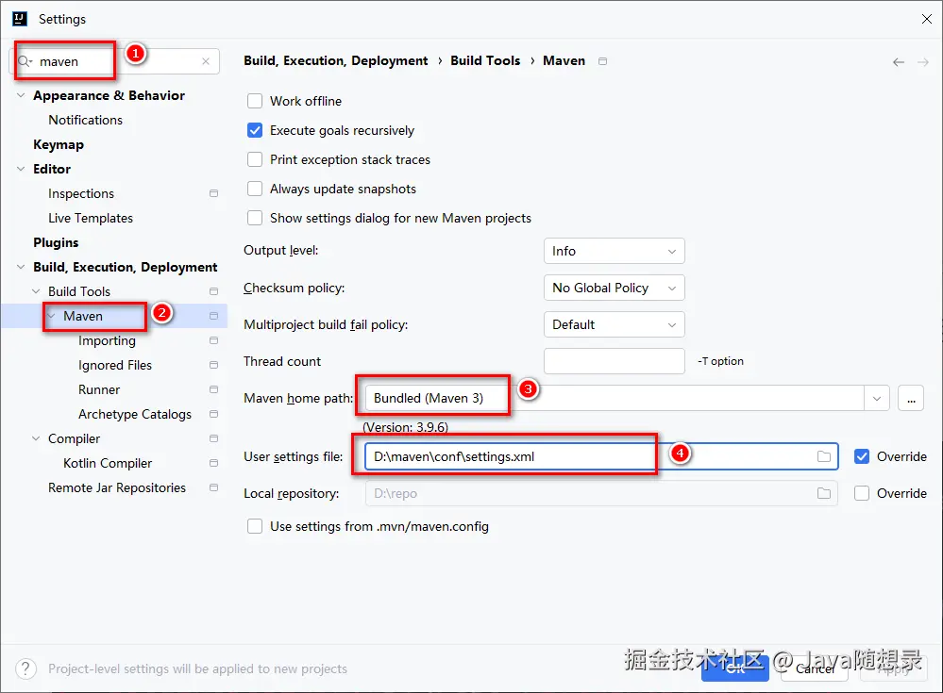Clear the maven search text

[x=206, y=61]
